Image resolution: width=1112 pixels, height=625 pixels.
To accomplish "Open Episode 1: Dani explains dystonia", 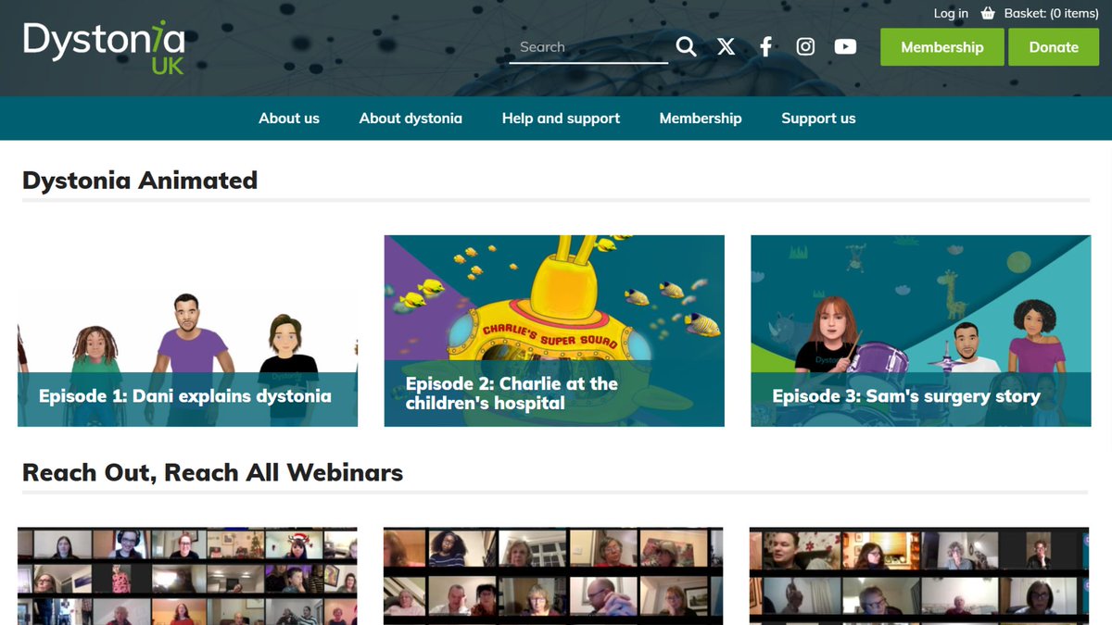I will 187,330.
